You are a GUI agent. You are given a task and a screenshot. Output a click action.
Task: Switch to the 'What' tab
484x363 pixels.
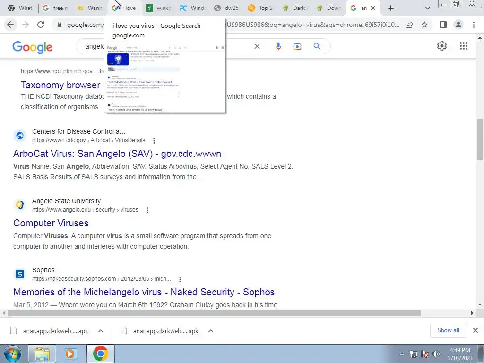20,8
